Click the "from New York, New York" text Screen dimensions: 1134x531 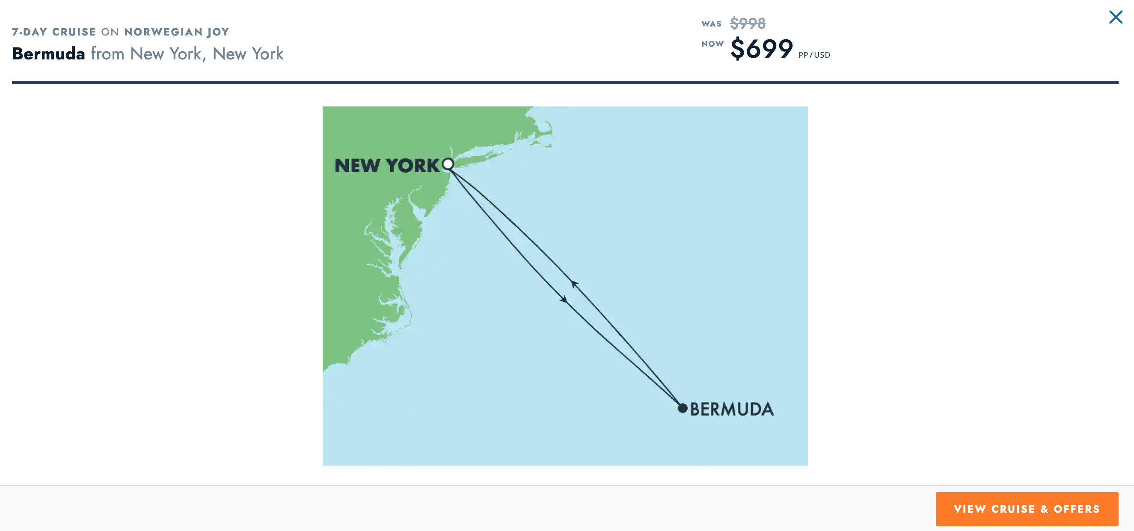pos(187,54)
